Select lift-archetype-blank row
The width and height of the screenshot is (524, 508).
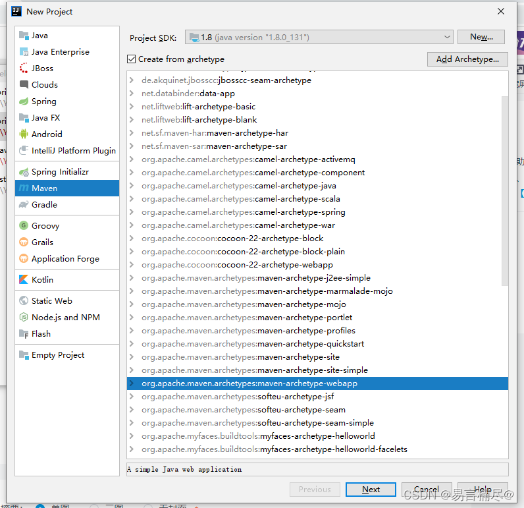(x=317, y=120)
